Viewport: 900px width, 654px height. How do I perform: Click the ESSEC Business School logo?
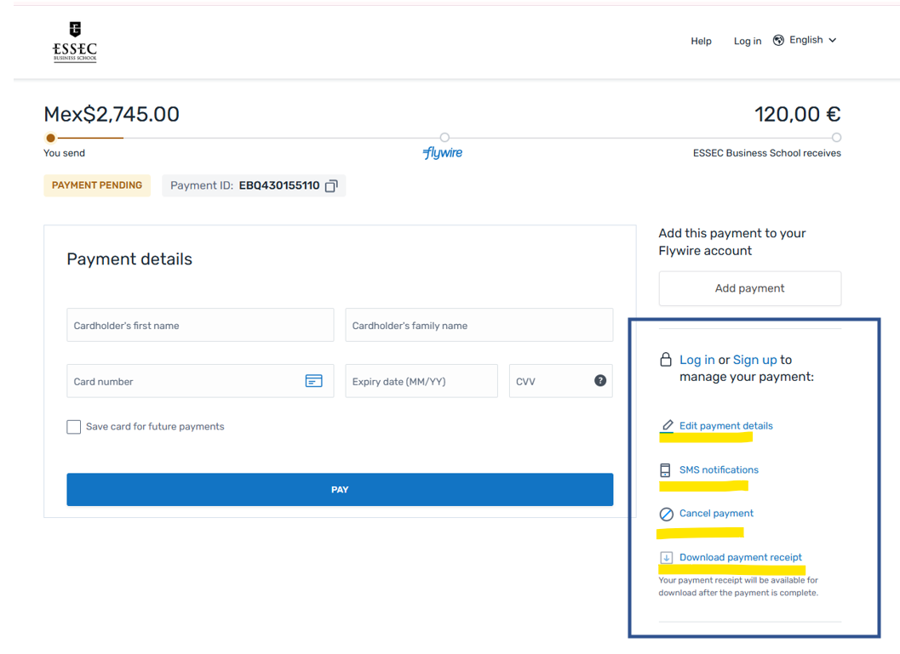(75, 42)
